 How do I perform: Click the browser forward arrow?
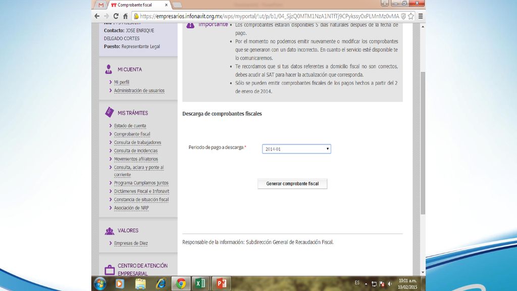pyautogui.click(x=106, y=16)
